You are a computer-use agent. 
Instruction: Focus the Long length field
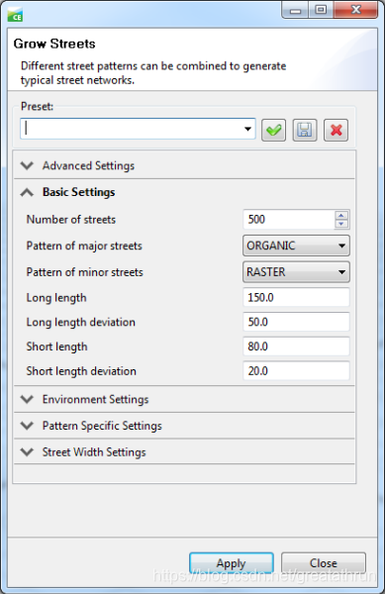(296, 297)
